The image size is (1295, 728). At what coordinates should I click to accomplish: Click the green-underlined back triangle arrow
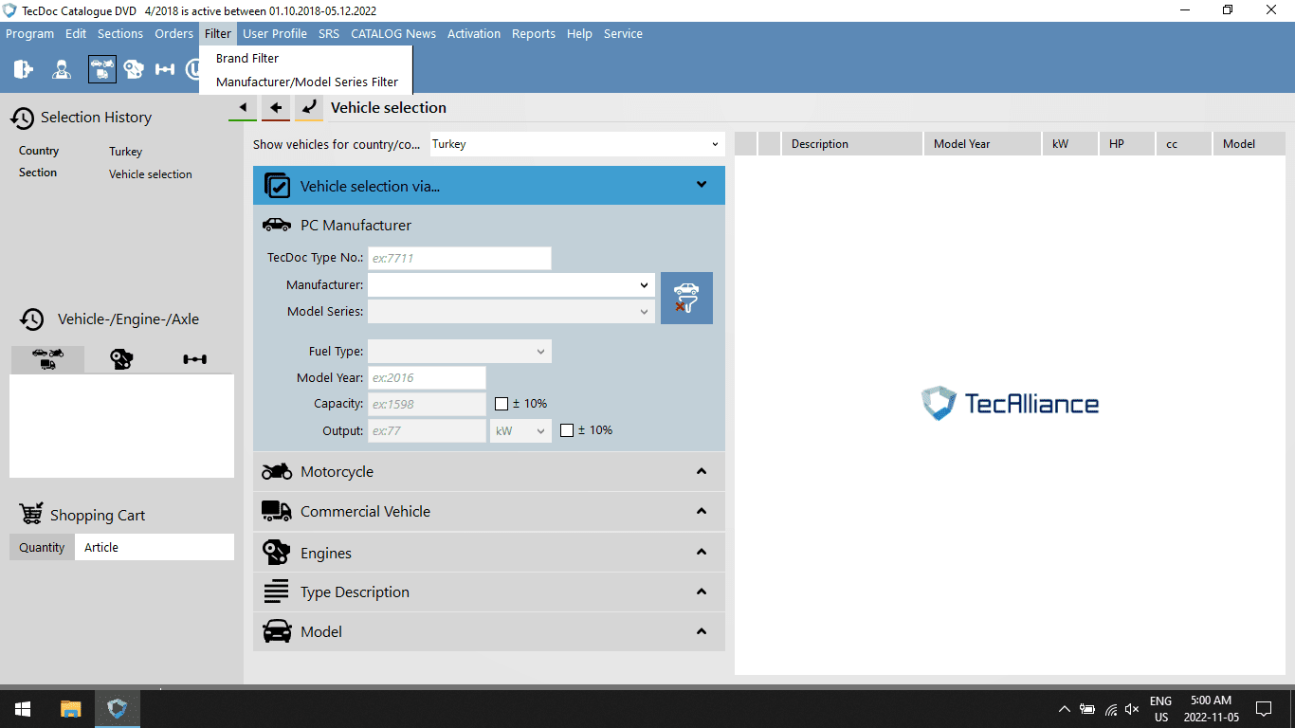[243, 107]
